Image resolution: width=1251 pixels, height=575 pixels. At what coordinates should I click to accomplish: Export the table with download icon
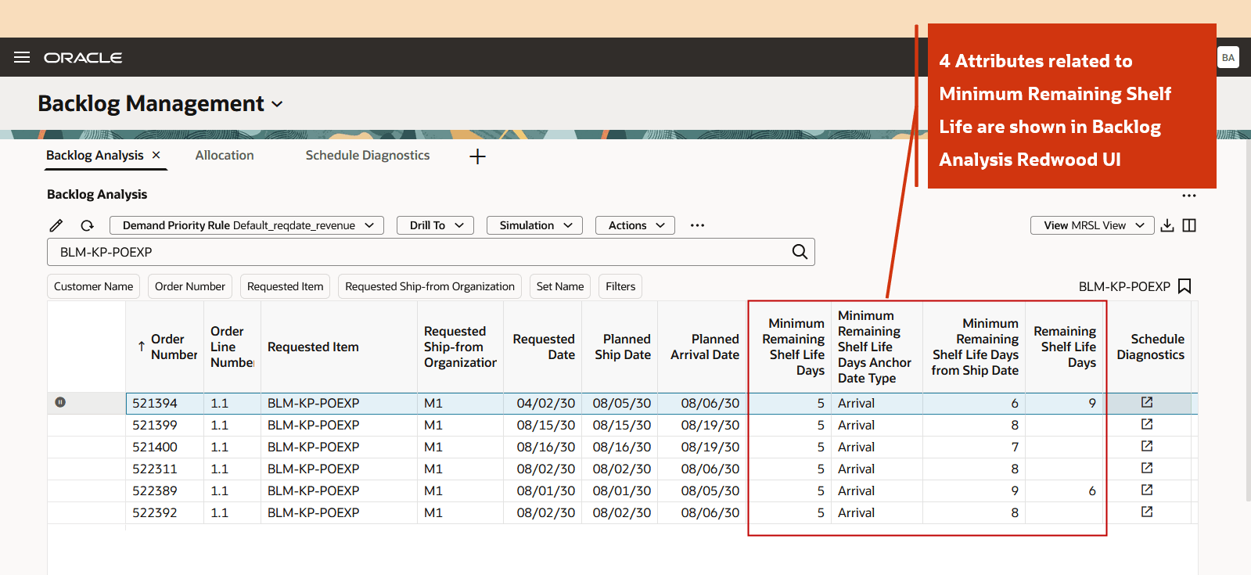click(x=1167, y=225)
